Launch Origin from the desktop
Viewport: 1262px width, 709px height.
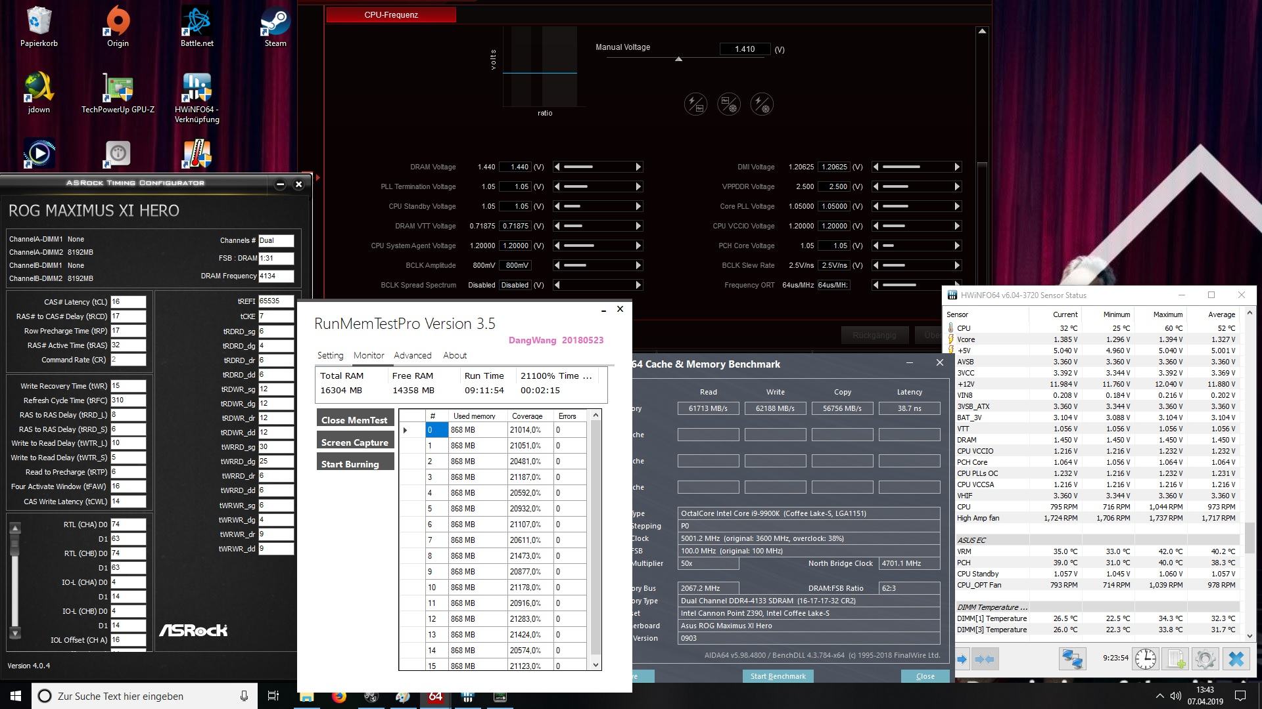[118, 28]
